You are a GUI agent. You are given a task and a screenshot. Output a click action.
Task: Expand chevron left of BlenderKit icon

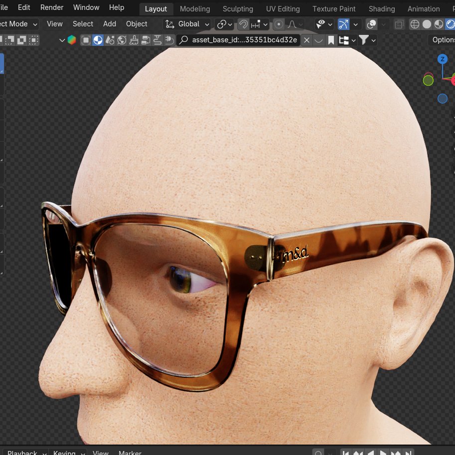pyautogui.click(x=62, y=40)
